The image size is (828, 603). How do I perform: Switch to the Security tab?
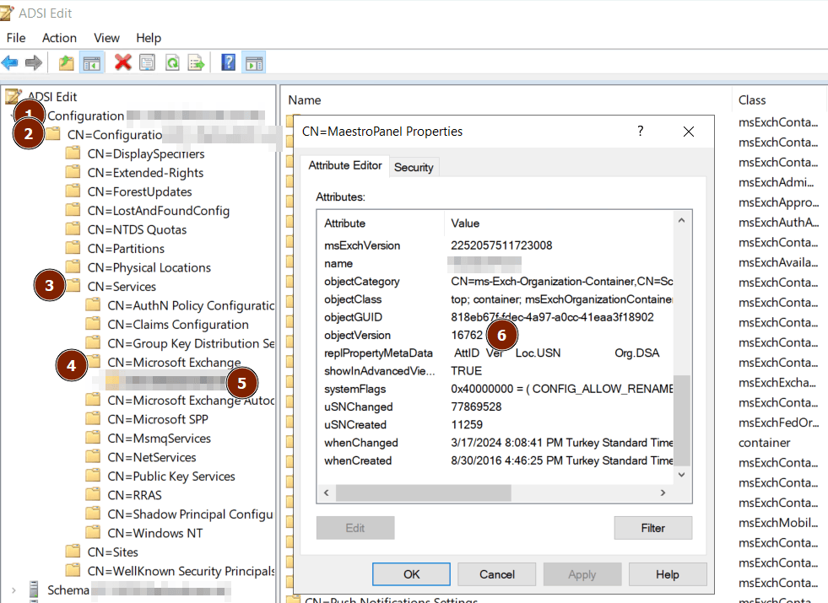(414, 167)
